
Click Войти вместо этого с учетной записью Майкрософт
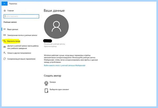[65, 65]
